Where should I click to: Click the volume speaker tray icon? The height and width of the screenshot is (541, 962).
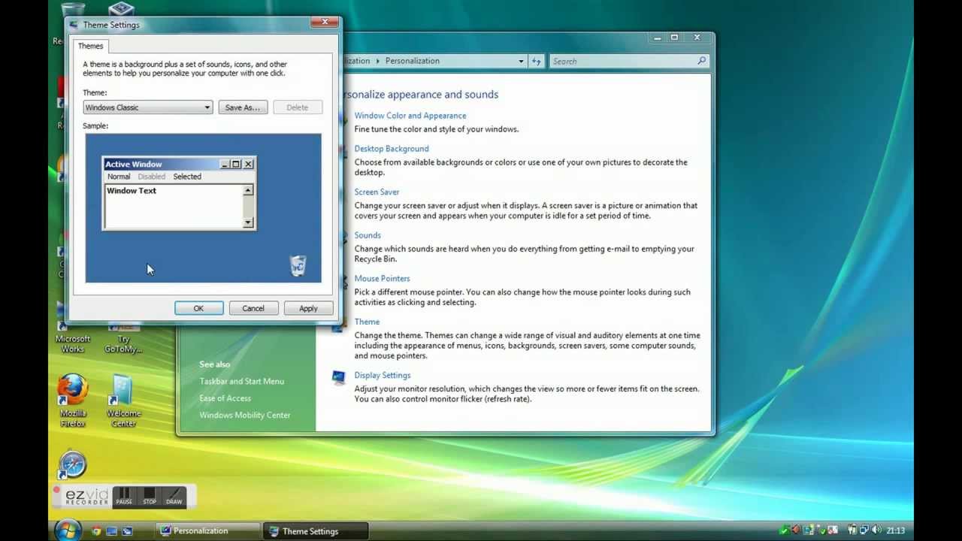[x=876, y=530]
